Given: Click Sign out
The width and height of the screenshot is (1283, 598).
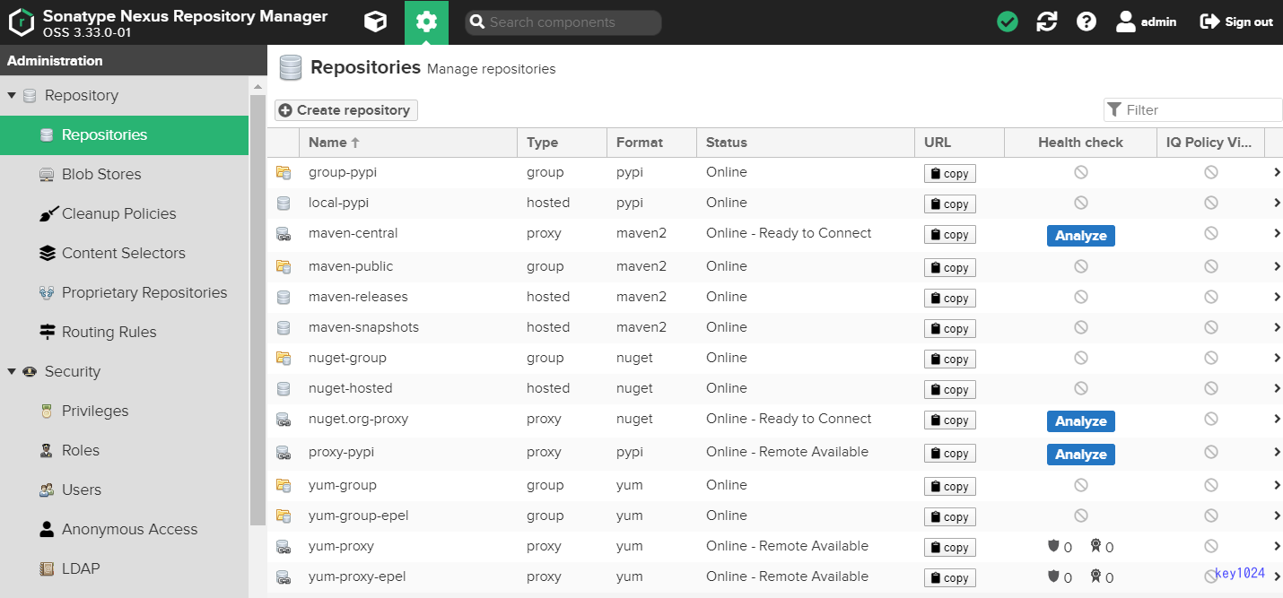Looking at the screenshot, I should 1236,22.
